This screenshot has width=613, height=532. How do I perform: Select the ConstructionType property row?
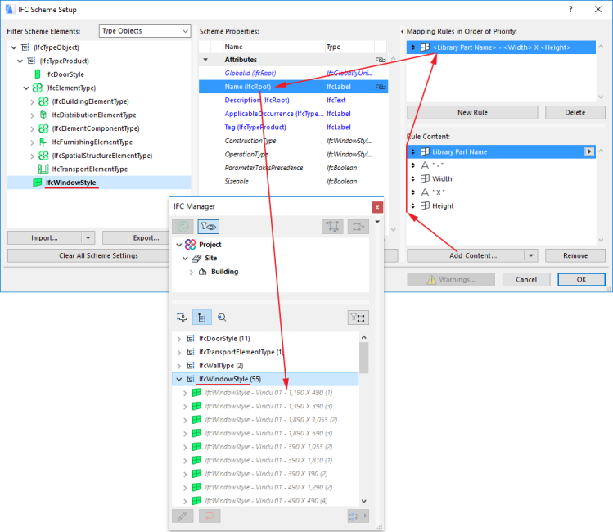pyautogui.click(x=293, y=141)
